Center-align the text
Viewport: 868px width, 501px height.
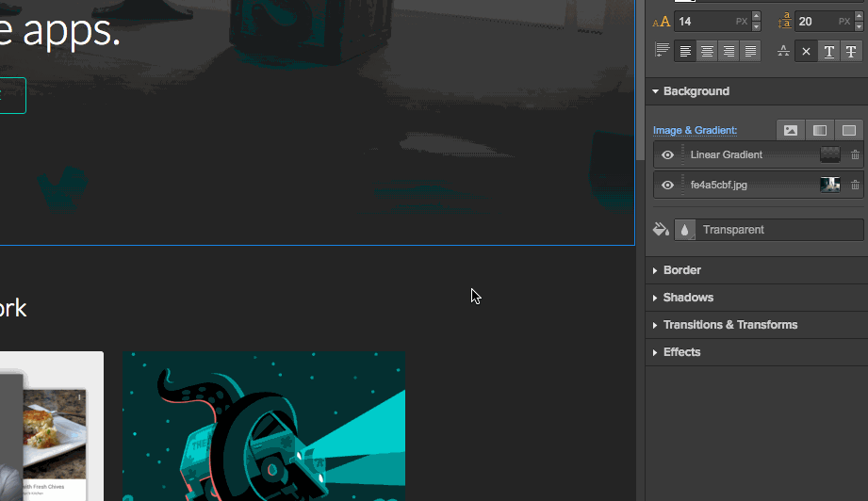pyautogui.click(x=707, y=51)
